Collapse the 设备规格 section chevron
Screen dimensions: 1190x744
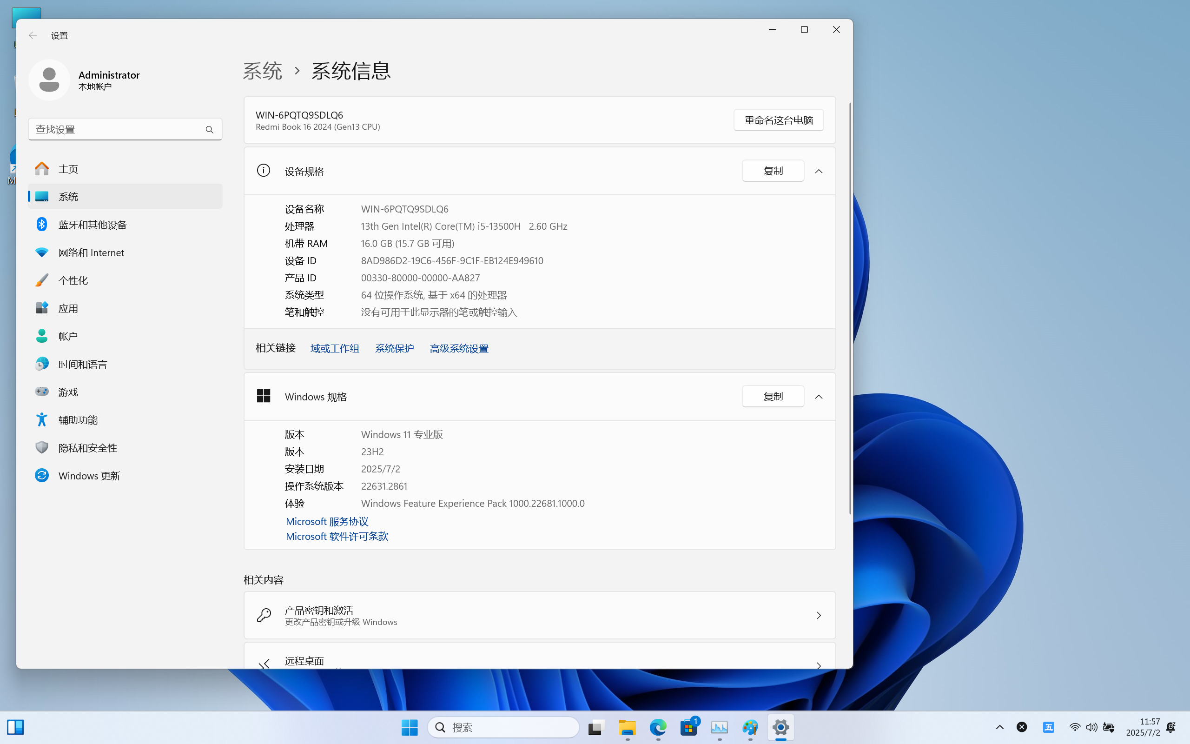tap(819, 171)
